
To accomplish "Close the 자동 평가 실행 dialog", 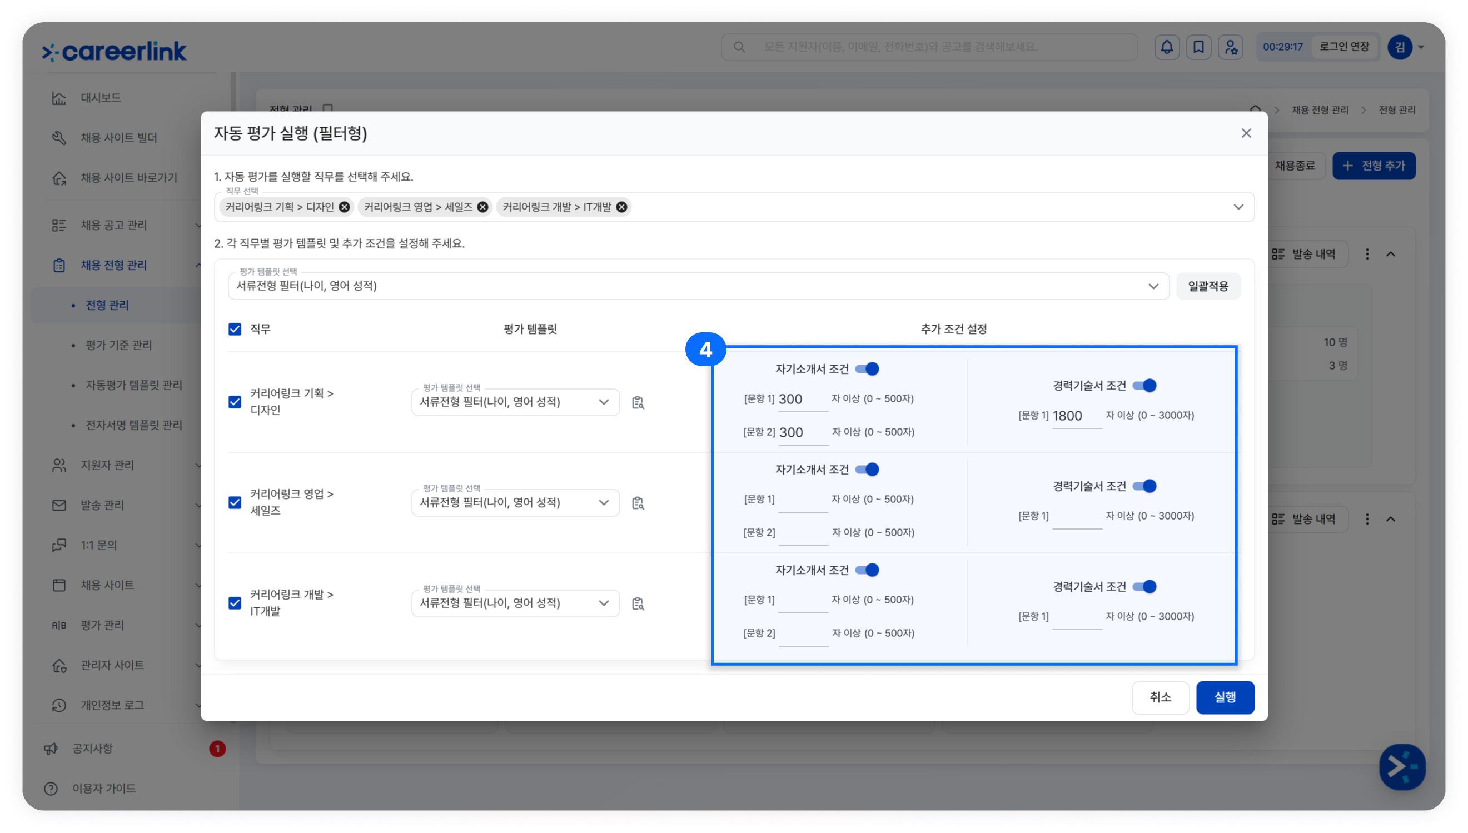I will (1246, 133).
